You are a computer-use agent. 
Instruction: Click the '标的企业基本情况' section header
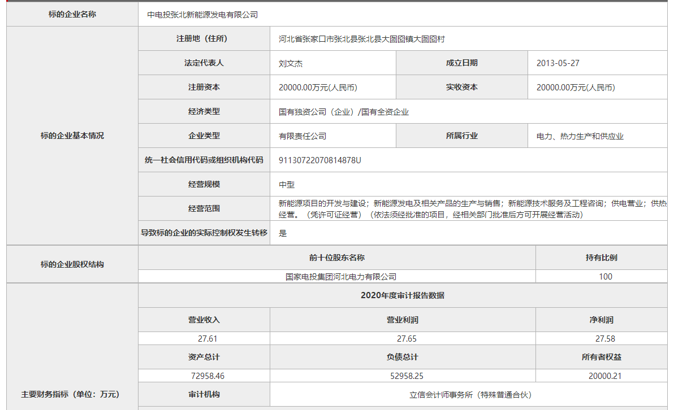pos(72,136)
